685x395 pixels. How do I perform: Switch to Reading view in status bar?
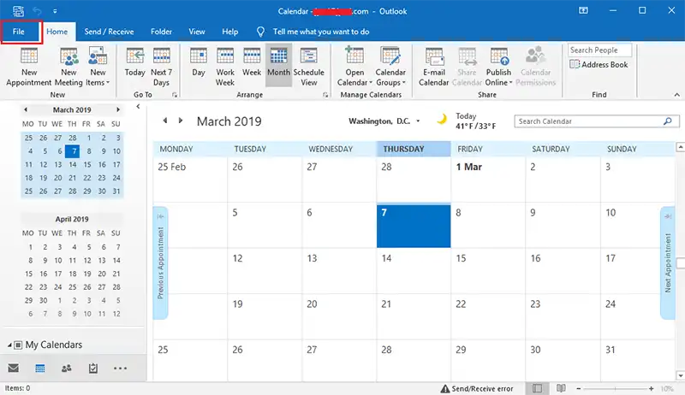(562, 388)
